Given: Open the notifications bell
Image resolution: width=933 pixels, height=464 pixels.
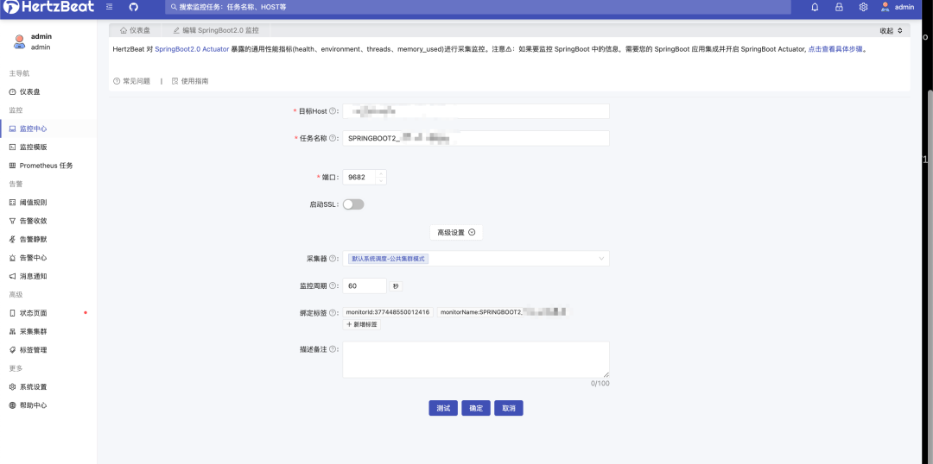Looking at the screenshot, I should [x=815, y=7].
